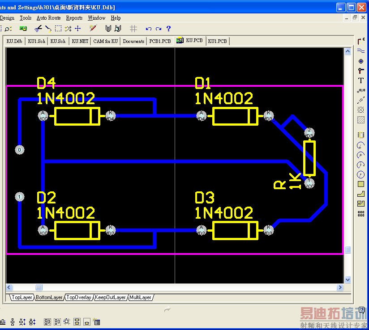Switch to the KU.NET document tab
Image resolution: width=369 pixels, height=330 pixels.
tap(80, 41)
